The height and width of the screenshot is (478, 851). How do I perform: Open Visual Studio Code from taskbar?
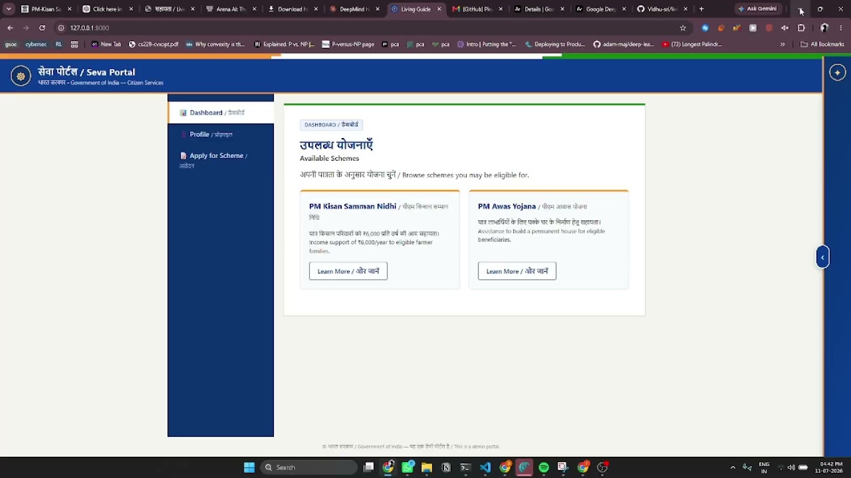485,467
